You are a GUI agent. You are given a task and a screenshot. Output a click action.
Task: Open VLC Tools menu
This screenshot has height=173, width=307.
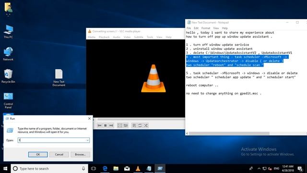pyautogui.click(x=150, y=37)
